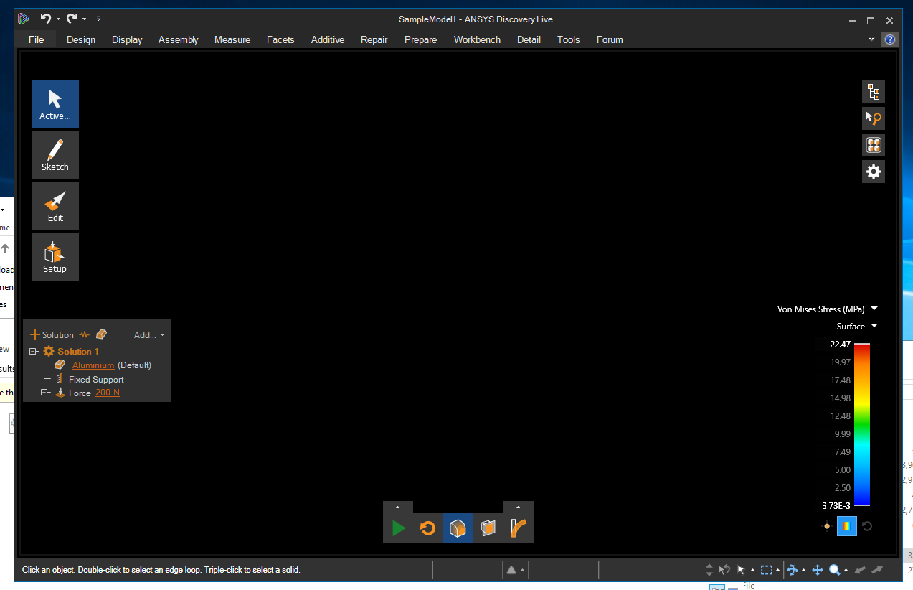This screenshot has height=590, width=913.
Task: Switch to the Tools tab
Action: [569, 39]
